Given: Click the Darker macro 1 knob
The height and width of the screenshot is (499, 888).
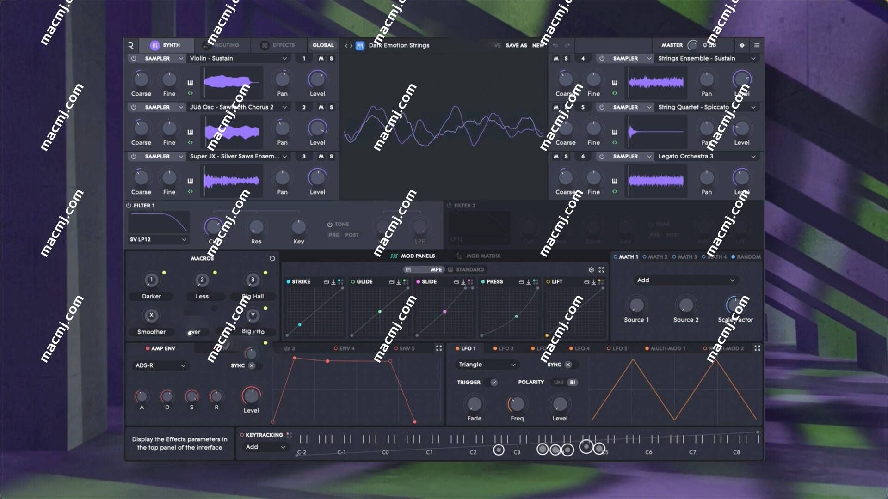Looking at the screenshot, I should [151, 280].
